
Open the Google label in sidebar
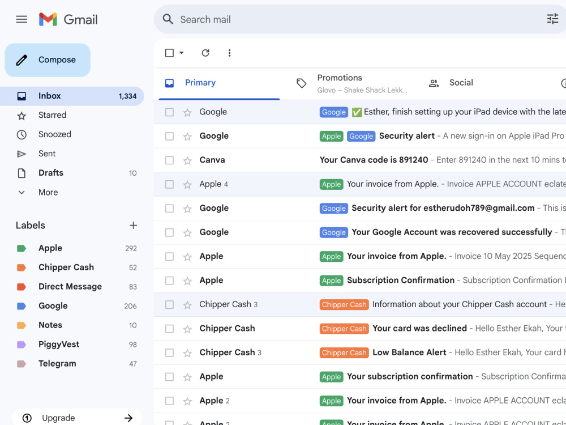tap(72, 306)
